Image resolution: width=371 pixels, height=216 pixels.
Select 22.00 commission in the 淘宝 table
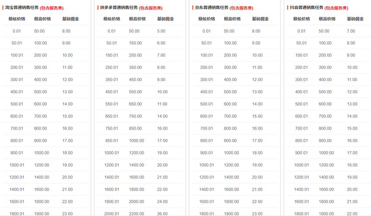point(67,202)
